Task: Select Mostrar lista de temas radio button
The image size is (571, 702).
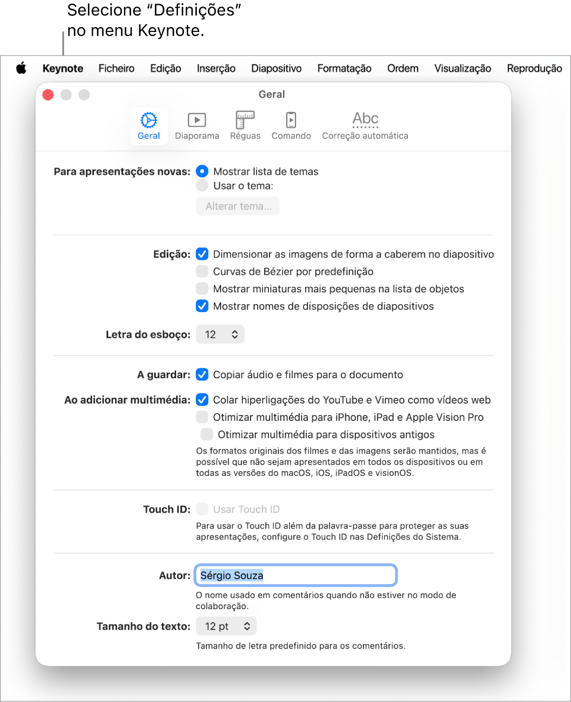Action: (x=202, y=172)
